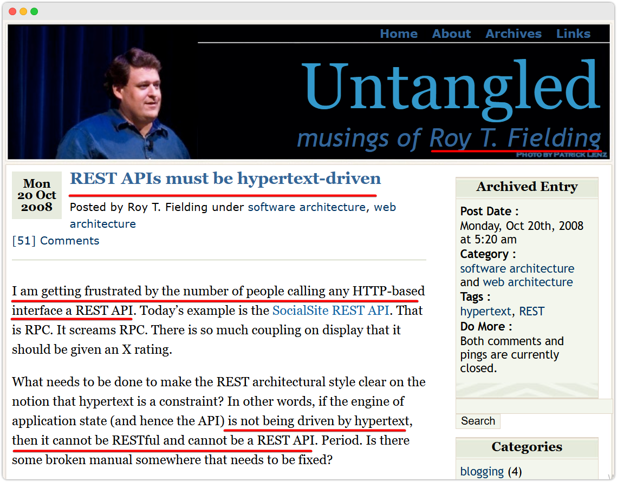Follow the 'web architecture' link in post byline

tap(233, 215)
